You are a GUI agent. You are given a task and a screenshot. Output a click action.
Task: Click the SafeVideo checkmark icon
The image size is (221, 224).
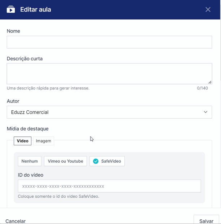click(96, 161)
